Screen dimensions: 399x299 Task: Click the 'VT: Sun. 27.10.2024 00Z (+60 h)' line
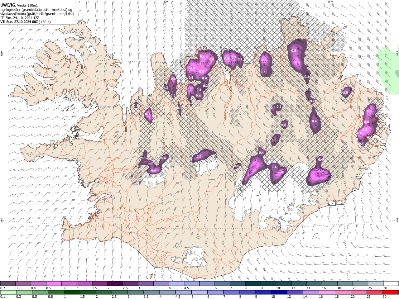[25, 22]
